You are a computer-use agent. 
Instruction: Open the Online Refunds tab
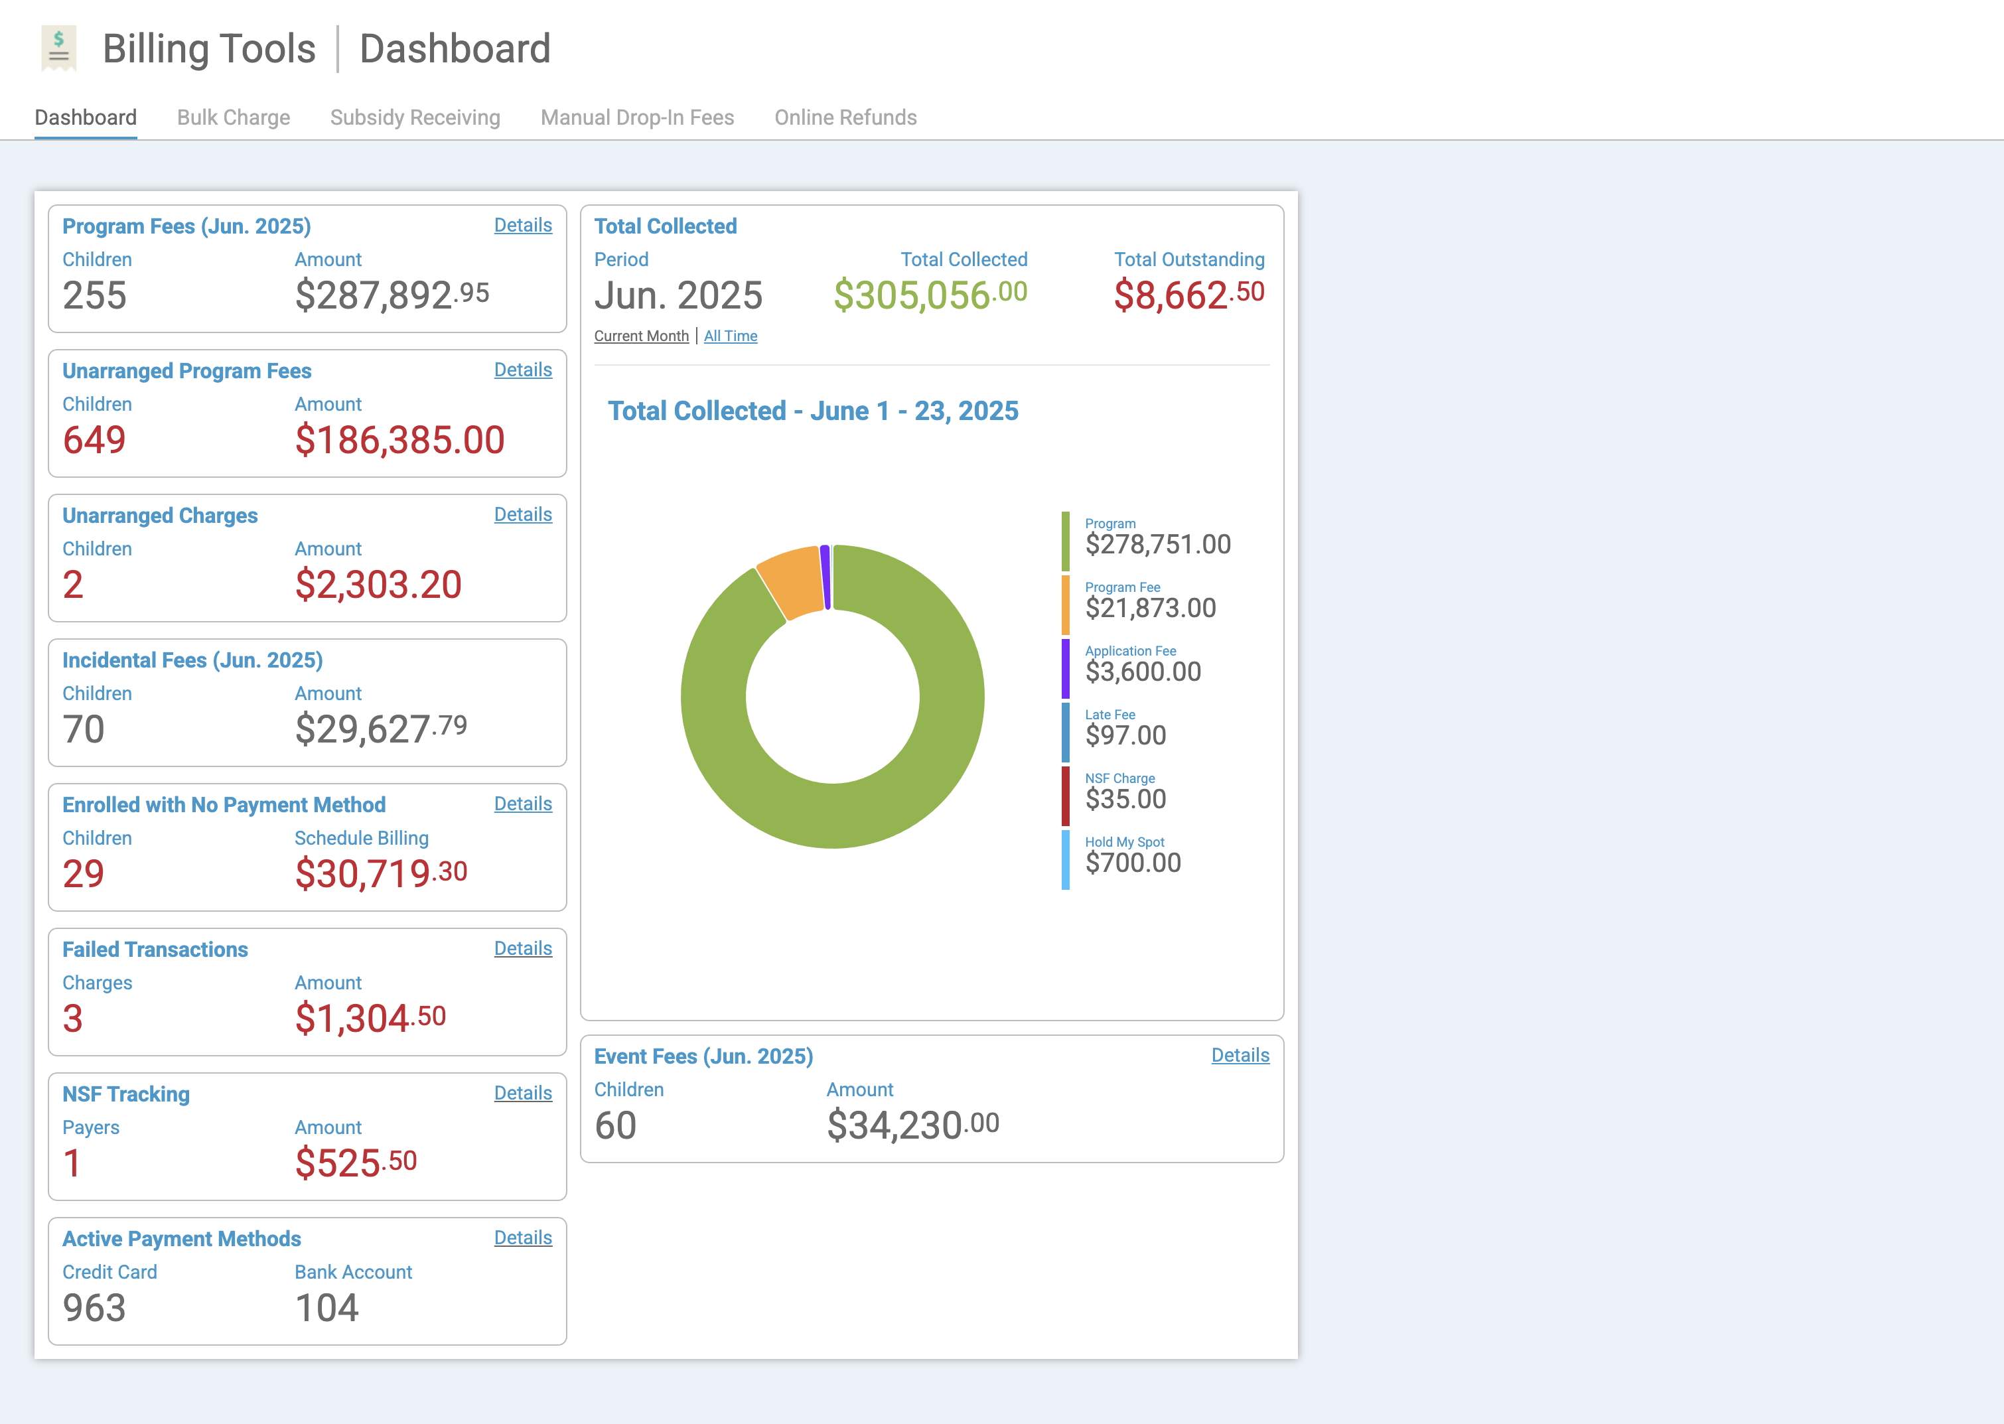tap(845, 117)
